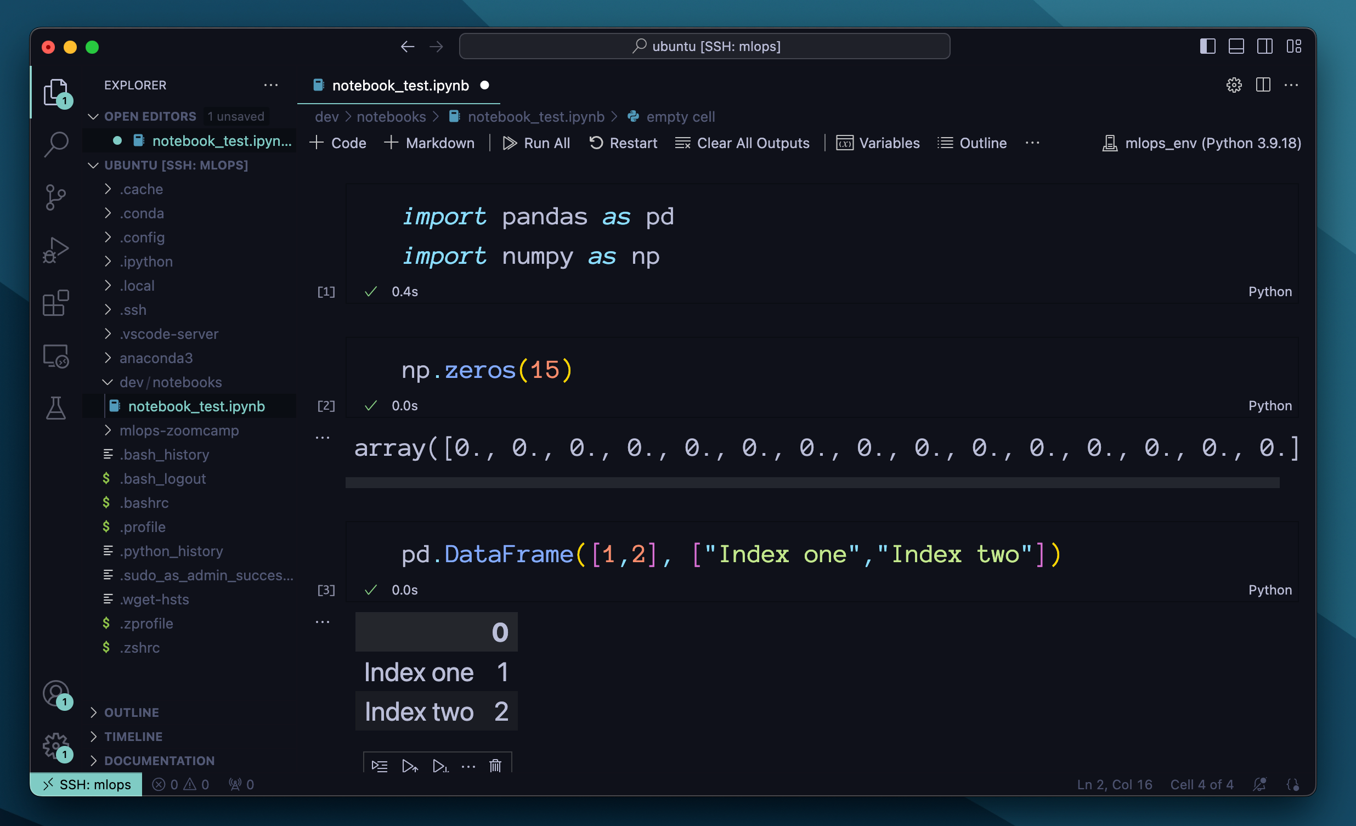The height and width of the screenshot is (826, 1356).
Task: Open the Variables panel
Action: click(x=877, y=143)
